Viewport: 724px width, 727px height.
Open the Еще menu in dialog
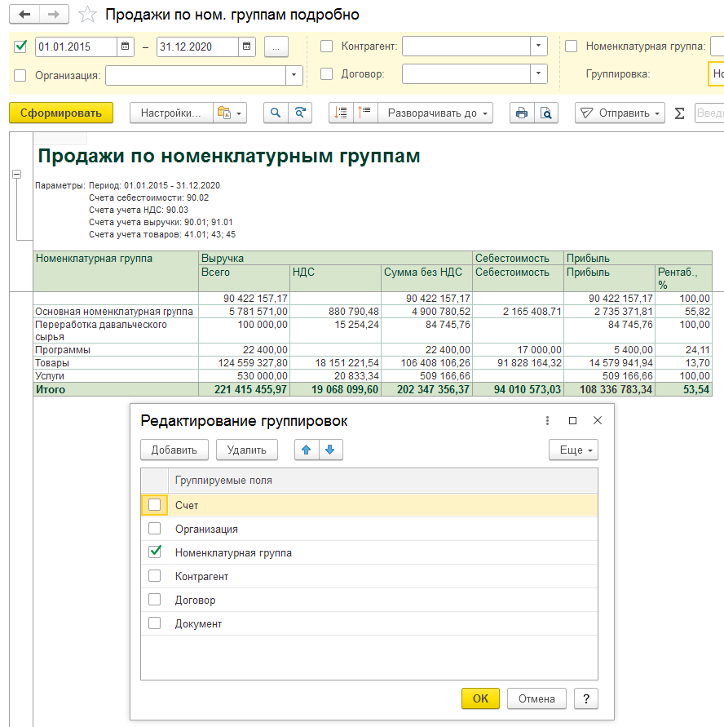pyautogui.click(x=573, y=450)
